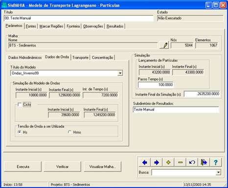Maximize the SisBAHIA window
The height and width of the screenshot is (188, 228).
[216, 5]
